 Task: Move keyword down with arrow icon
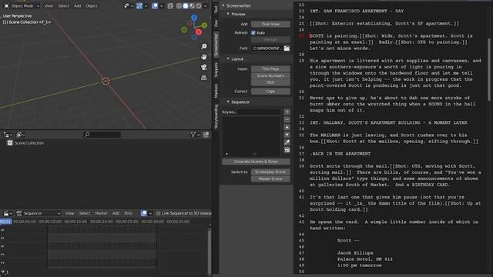(287, 135)
